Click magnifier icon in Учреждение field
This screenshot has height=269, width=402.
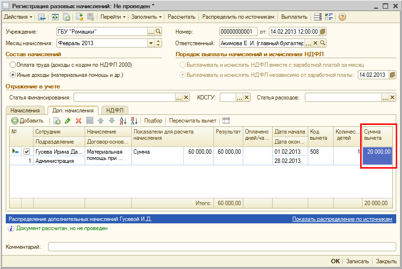(x=158, y=32)
